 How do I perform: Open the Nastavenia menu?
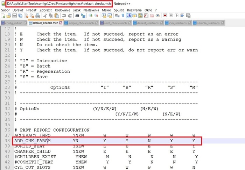click(x=92, y=10)
